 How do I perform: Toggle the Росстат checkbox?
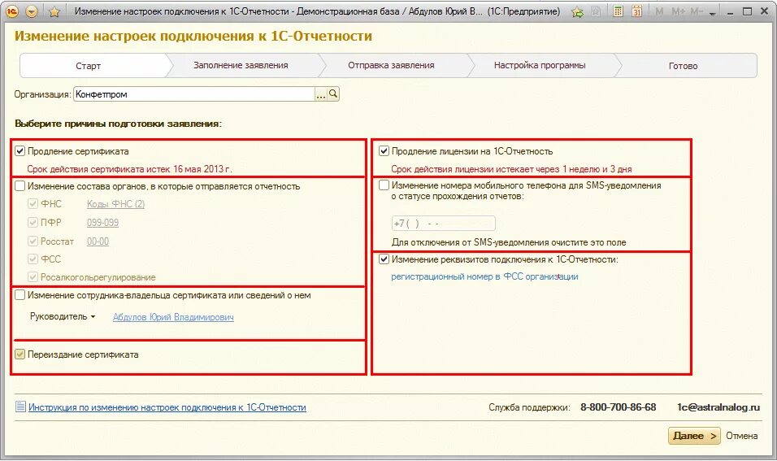(x=33, y=241)
